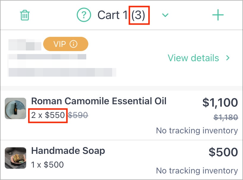Viewport: 243px width, 180px height.
Task: Tap No tracking inventory under essential oil
Action: coord(197,131)
